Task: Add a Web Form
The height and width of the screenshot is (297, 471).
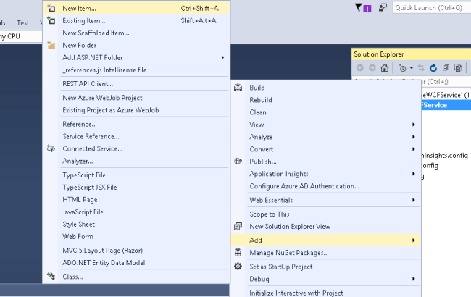Action: click(x=136, y=237)
